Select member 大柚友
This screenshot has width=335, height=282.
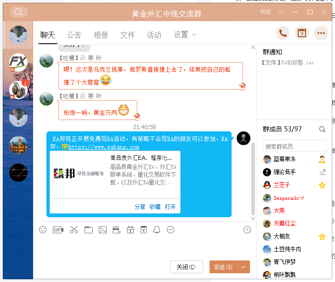[x=295, y=237]
